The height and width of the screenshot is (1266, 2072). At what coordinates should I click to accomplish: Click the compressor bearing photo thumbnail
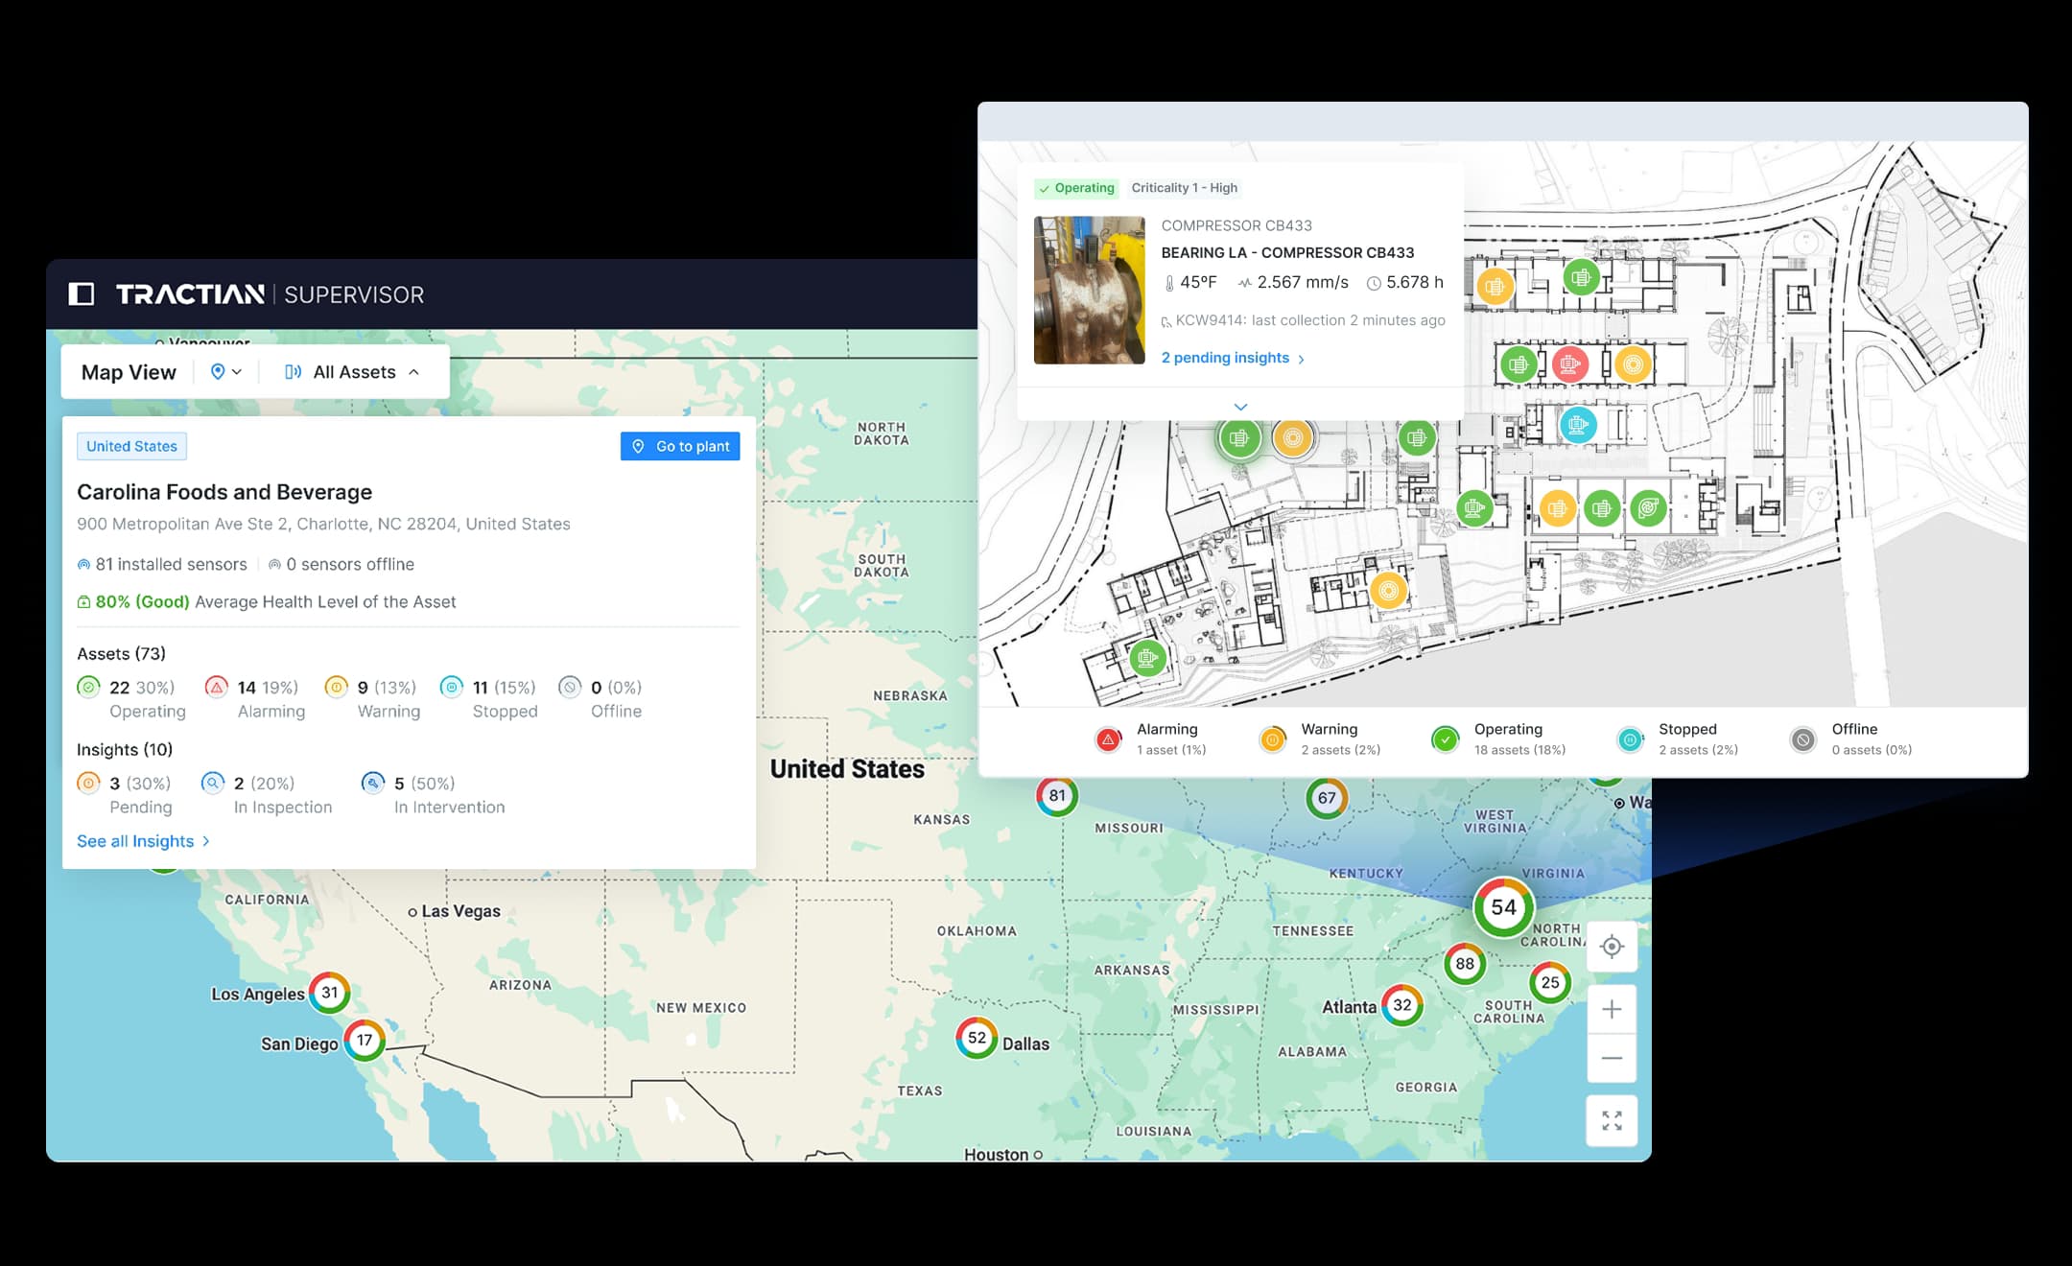pos(1089,288)
